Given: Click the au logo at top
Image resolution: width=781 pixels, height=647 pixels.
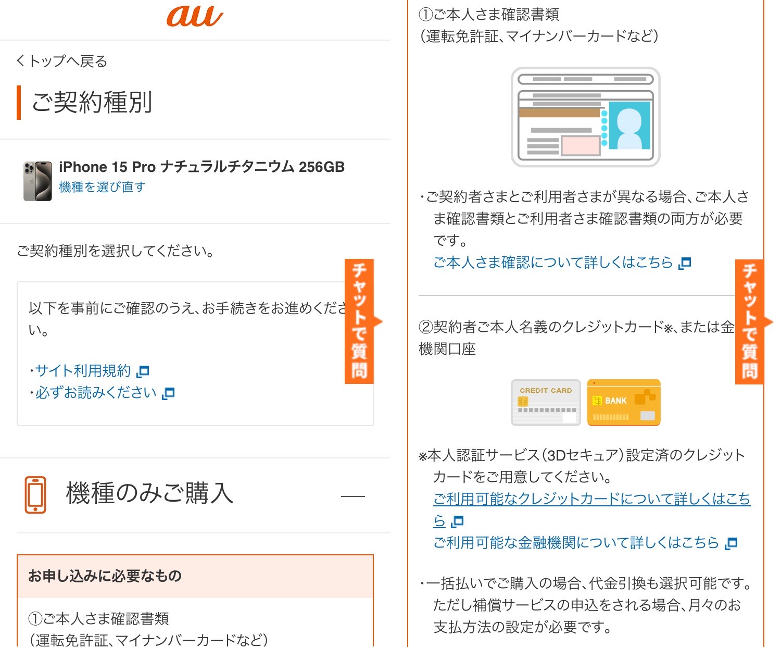Looking at the screenshot, I should tap(195, 17).
